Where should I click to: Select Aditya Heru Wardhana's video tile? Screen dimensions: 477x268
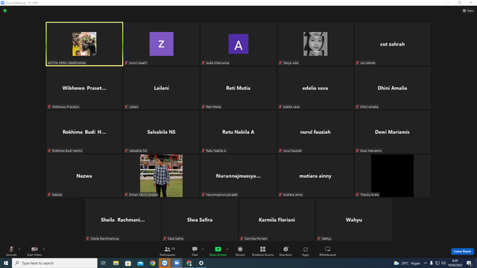point(84,44)
